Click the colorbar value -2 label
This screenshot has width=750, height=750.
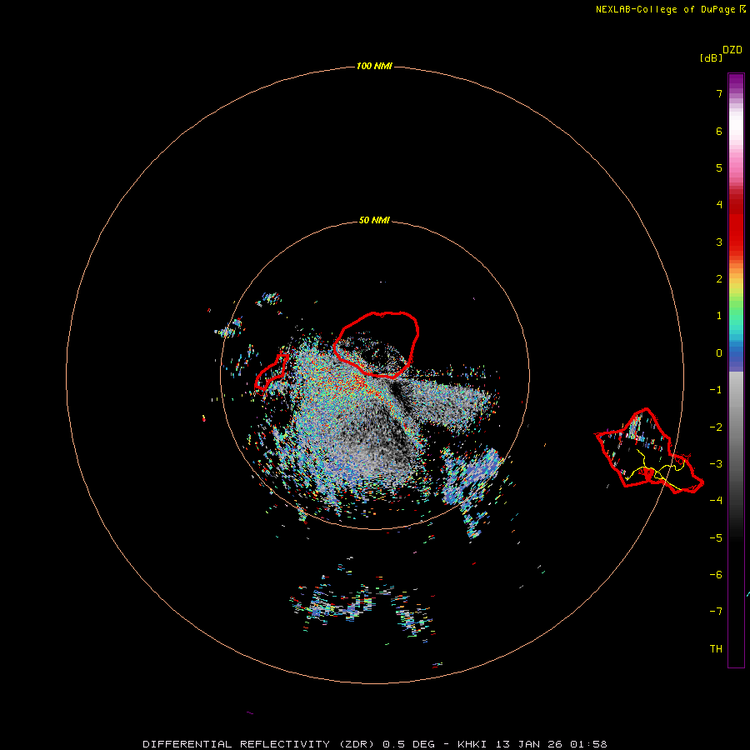(716, 427)
